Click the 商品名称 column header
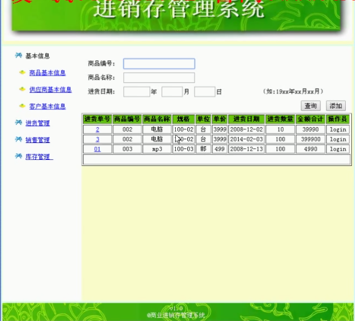The image size is (355, 321). (x=157, y=119)
